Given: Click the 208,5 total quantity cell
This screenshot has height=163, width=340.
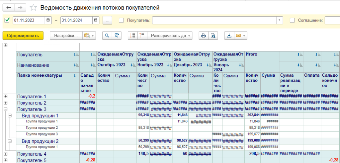Looking at the screenshot, I should coord(253,154).
